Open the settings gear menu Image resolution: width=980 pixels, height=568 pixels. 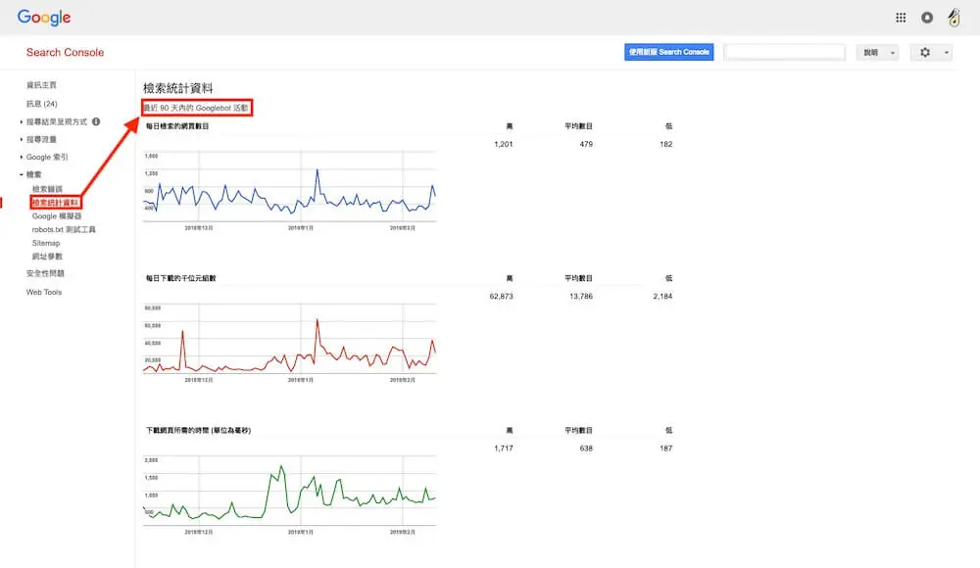[x=931, y=53]
